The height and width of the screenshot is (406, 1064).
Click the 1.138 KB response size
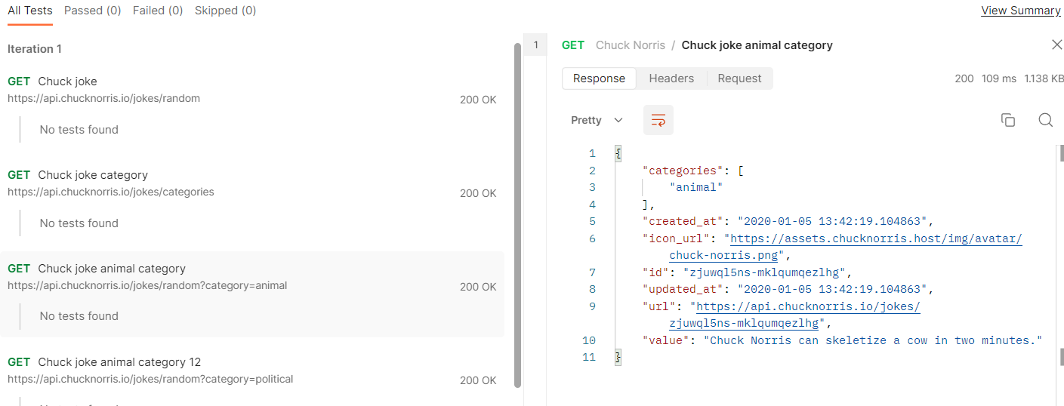click(1044, 78)
